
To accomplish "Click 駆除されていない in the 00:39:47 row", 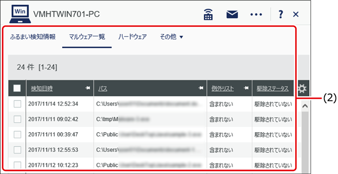I will (x=273, y=134).
